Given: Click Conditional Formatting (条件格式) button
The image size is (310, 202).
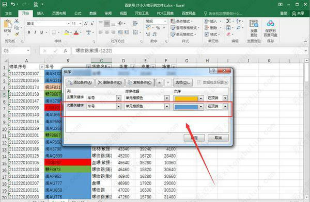Looking at the screenshot, I should pos(182,21).
